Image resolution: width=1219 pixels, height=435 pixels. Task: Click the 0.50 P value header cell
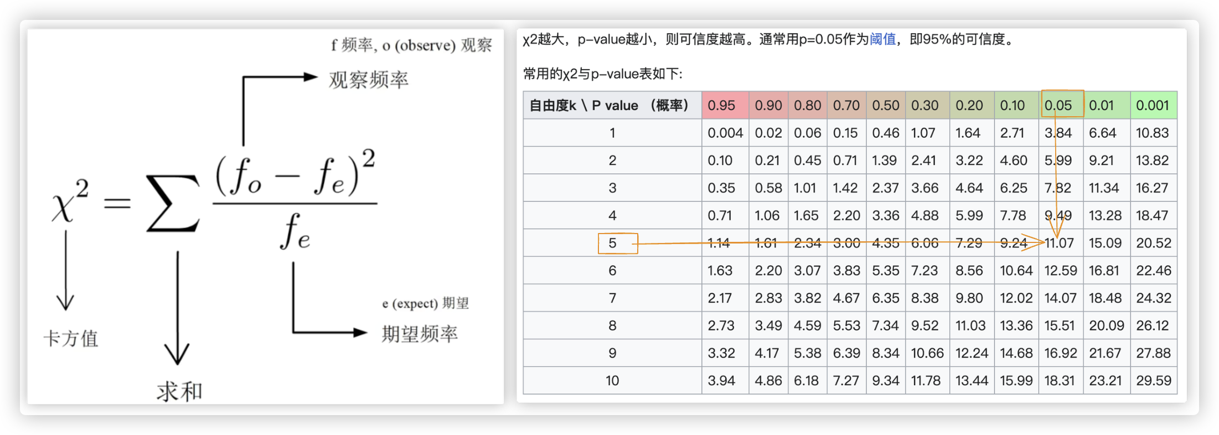point(885,105)
